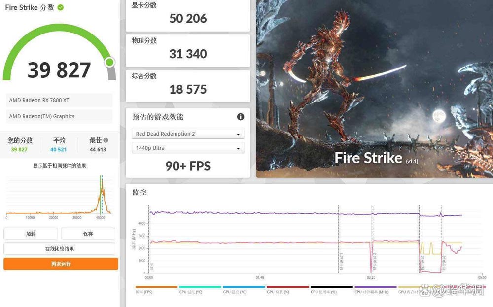Toggle the blue GPU 温度 (°C) legend swatch
This screenshot has width=493, height=307.
coord(244,287)
